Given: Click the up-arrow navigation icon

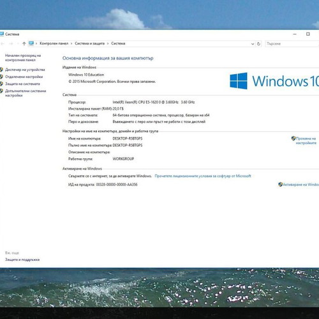Looking at the screenshot, I should pos(24,43).
